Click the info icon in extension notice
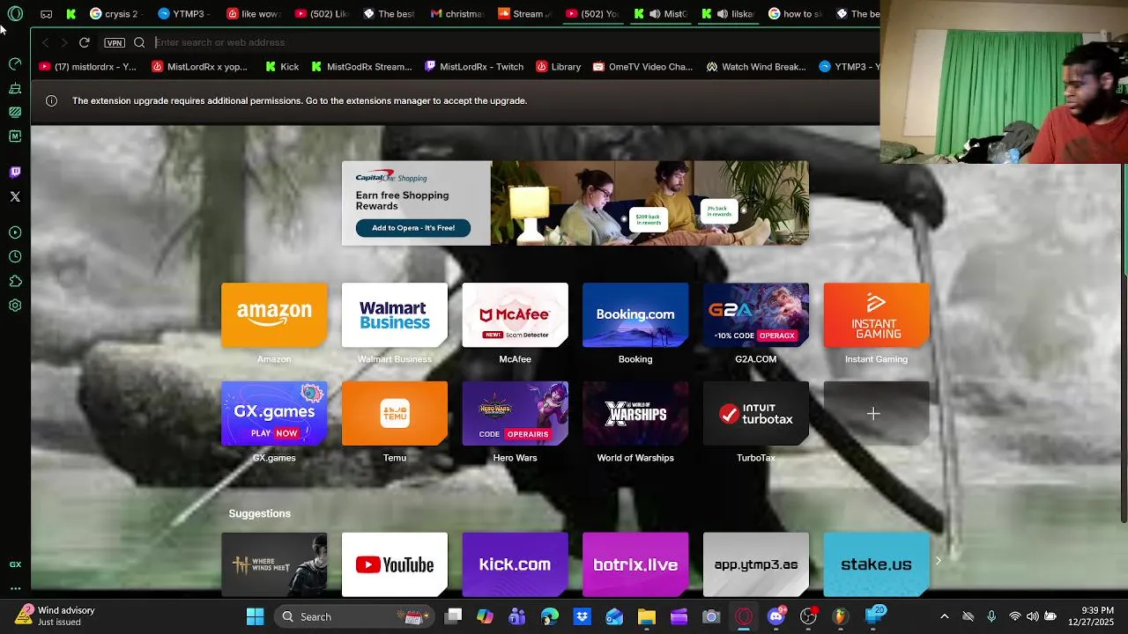 [x=51, y=100]
